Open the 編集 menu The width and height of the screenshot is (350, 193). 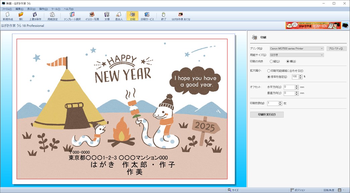point(19,9)
